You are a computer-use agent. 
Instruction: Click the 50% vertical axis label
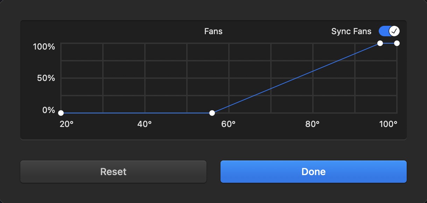point(47,78)
